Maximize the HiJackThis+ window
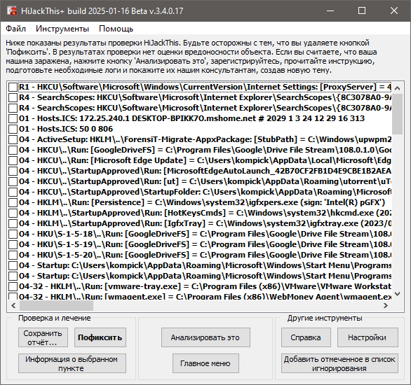411x385 pixels. [362, 10]
